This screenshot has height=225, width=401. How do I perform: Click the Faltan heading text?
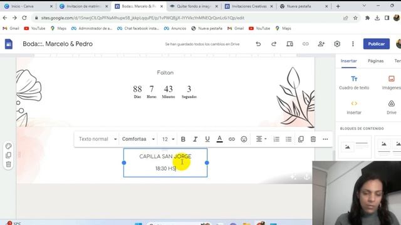165,72
